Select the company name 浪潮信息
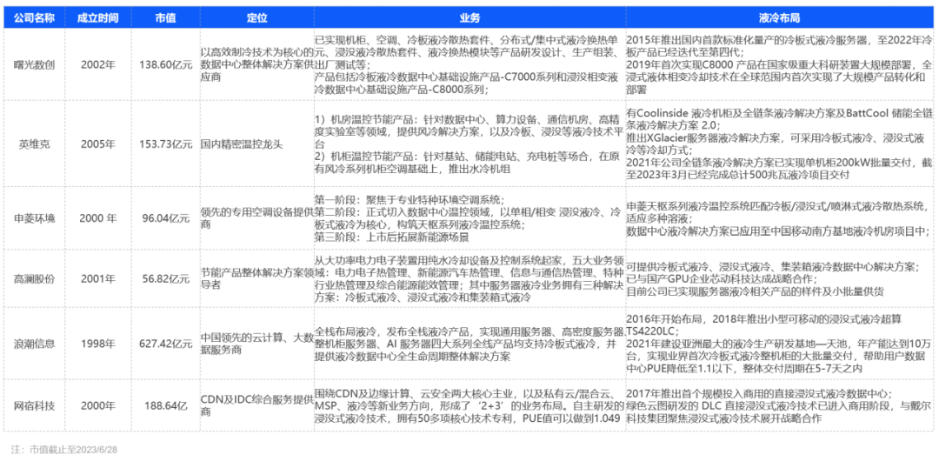Viewport: 939px width, 468px height. click(34, 343)
